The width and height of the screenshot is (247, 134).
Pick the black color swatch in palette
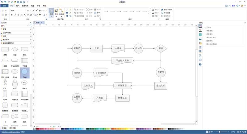click(169, 129)
